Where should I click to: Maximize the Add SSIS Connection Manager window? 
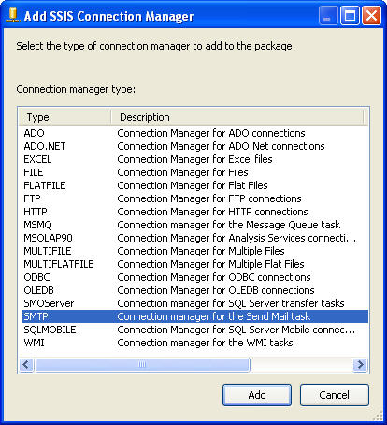(350, 15)
